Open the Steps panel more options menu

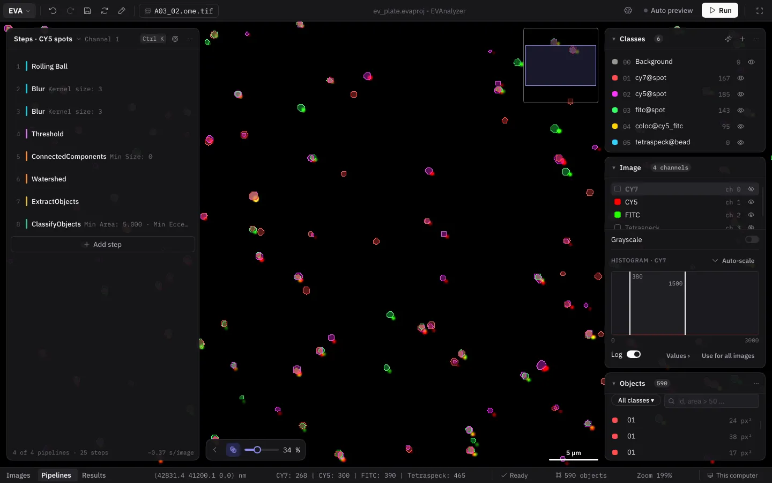[190, 39]
